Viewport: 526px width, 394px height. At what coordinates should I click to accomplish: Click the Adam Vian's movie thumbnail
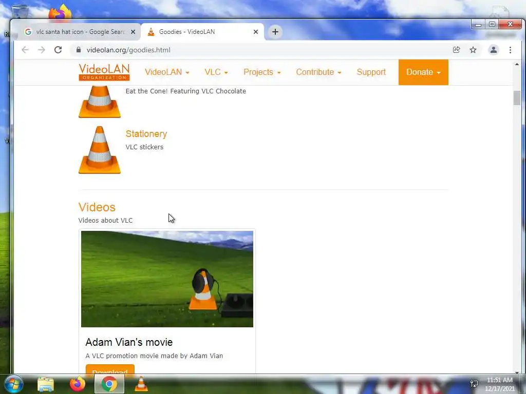(x=167, y=279)
